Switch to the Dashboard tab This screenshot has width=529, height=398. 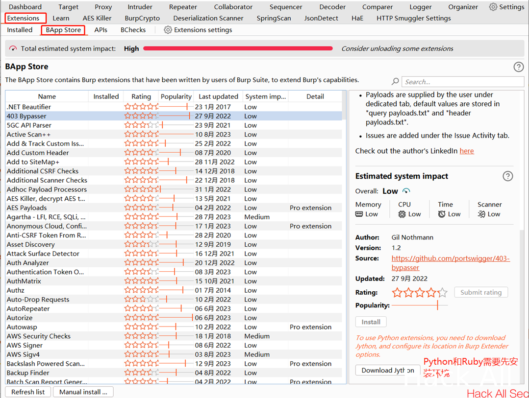(x=25, y=7)
